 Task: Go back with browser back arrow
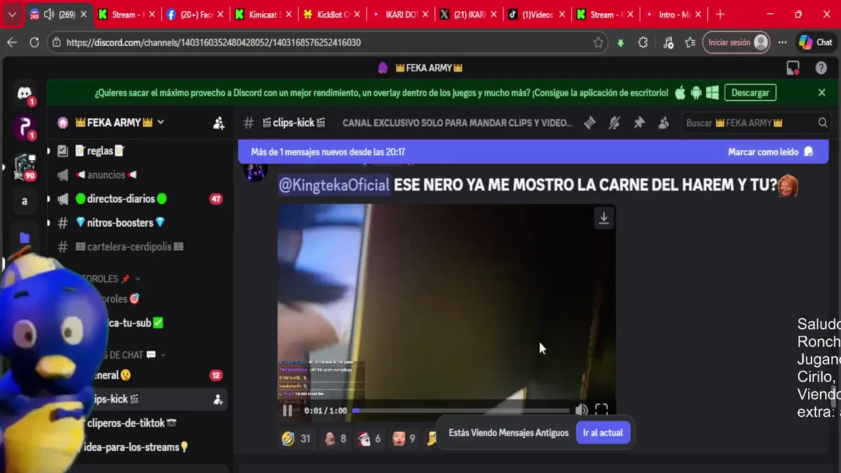point(12,42)
